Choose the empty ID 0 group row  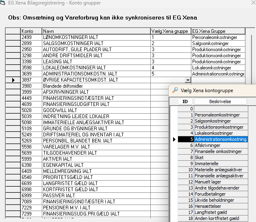pos(220,109)
